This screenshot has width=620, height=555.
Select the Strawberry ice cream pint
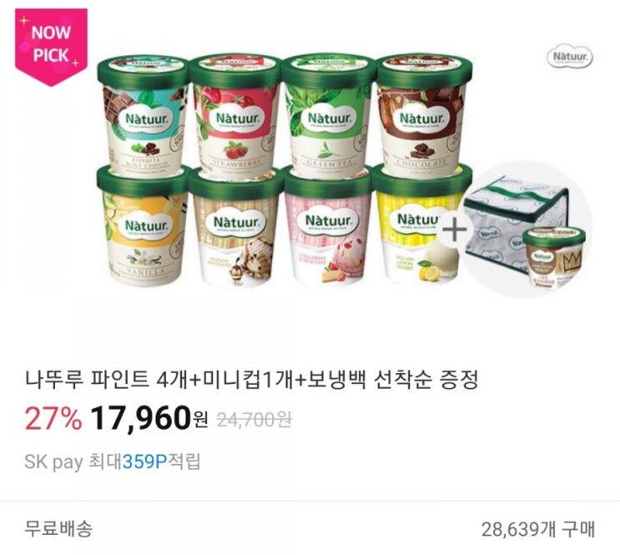point(234,114)
